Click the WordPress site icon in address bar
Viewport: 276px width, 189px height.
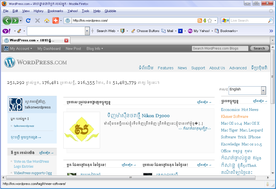pos(68,21)
